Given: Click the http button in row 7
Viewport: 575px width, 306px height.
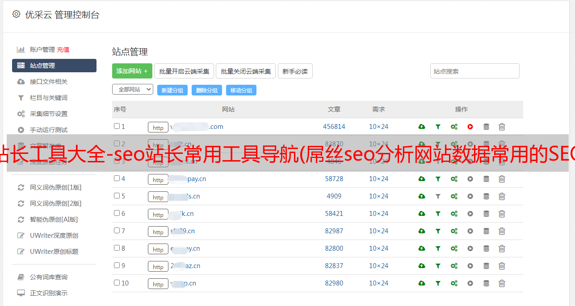Looking at the screenshot, I should click(x=158, y=232).
